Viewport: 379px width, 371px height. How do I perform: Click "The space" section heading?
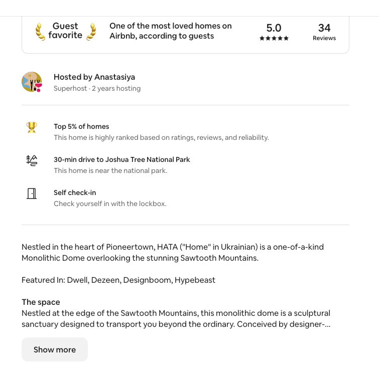41,302
